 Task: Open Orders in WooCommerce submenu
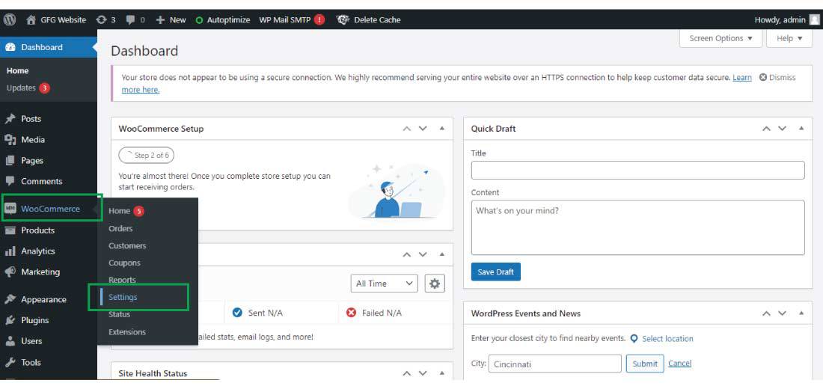[x=120, y=228]
